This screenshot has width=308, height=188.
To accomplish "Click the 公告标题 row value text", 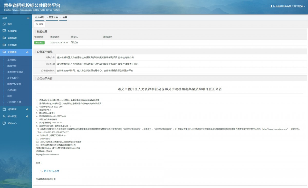I will click(x=98, y=64).
